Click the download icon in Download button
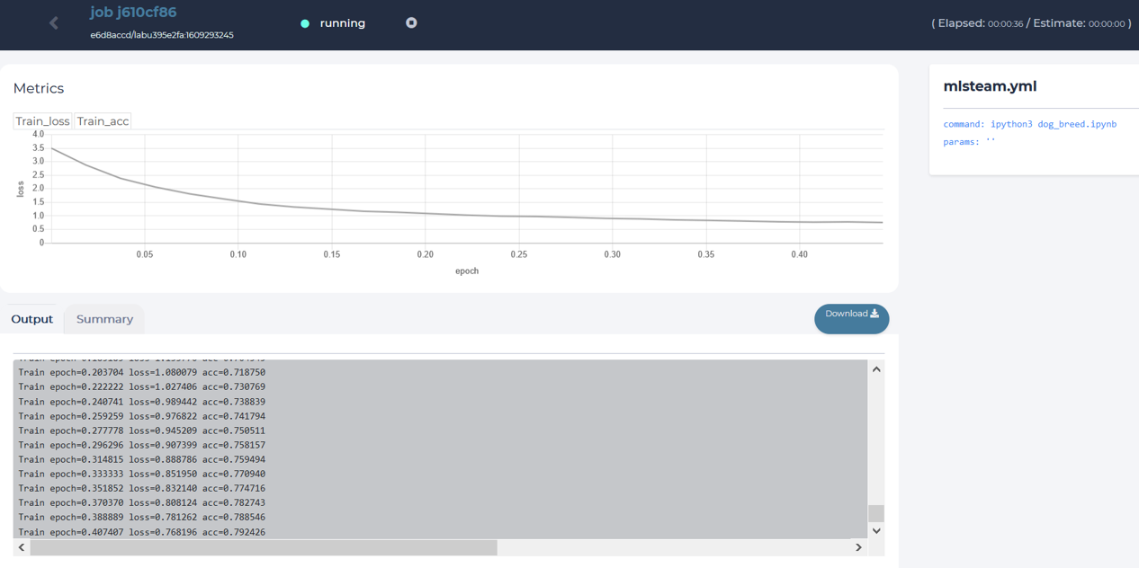 pyautogui.click(x=874, y=314)
